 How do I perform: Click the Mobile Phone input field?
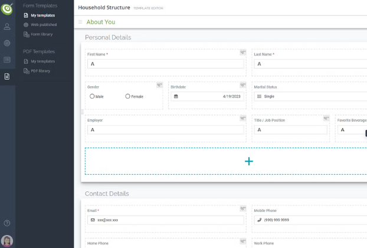pyautogui.click(x=310, y=220)
